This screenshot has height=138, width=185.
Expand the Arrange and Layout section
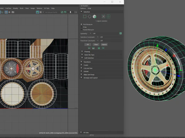tap(81, 77)
